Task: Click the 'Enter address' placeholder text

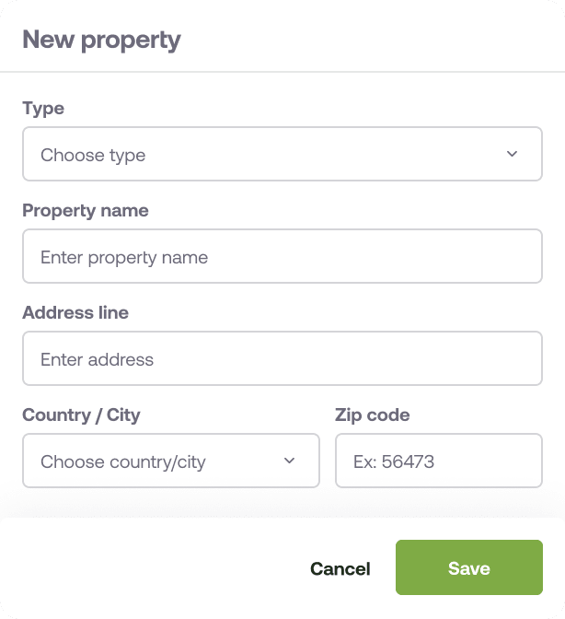Action: [97, 359]
